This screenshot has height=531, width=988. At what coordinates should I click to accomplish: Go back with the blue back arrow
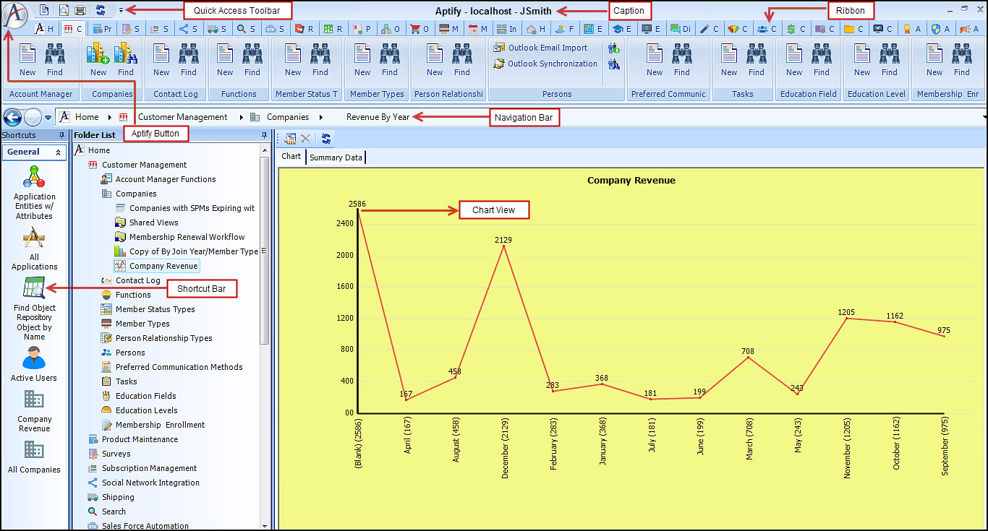[x=12, y=117]
